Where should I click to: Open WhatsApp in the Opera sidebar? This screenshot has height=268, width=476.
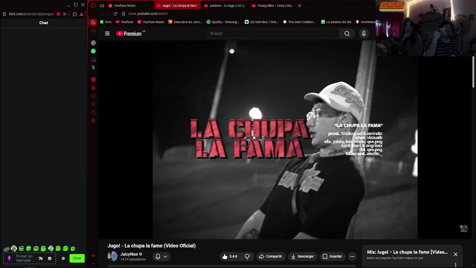pos(93,51)
